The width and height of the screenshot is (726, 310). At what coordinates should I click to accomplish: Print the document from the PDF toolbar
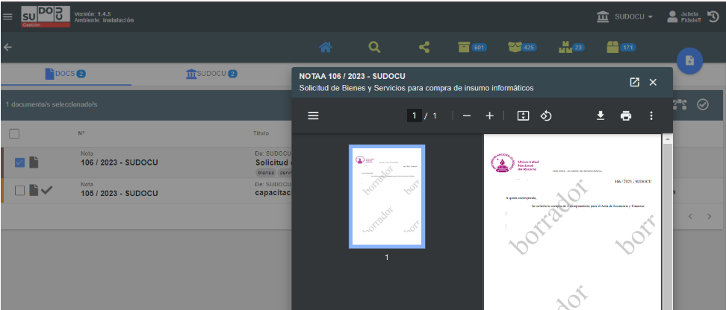click(626, 116)
